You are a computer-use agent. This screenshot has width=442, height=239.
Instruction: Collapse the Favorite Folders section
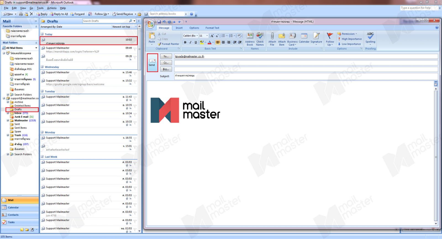[x=36, y=27]
